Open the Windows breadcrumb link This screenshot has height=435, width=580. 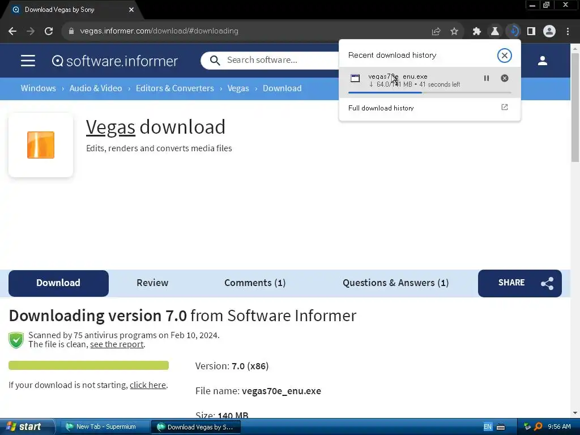38,88
